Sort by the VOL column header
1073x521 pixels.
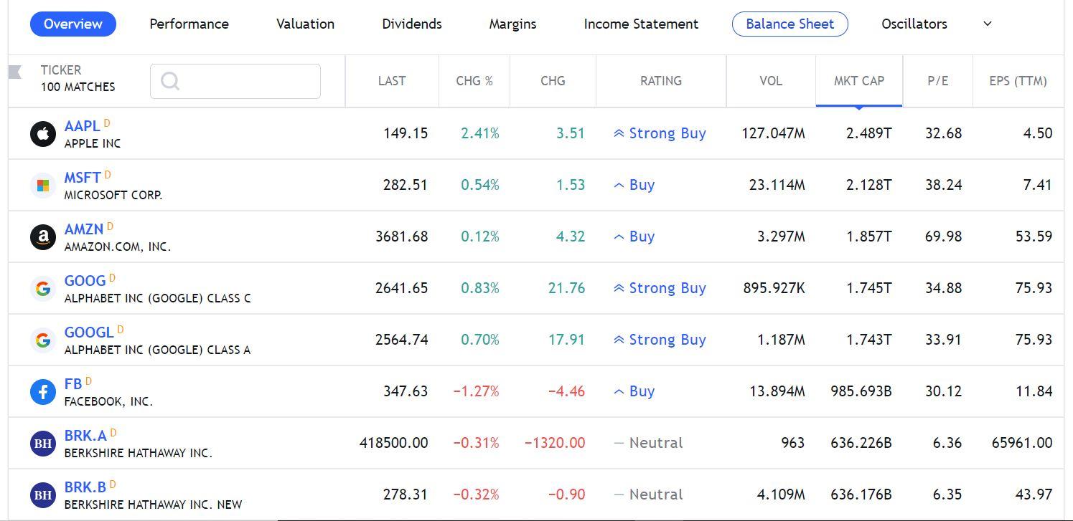coord(771,81)
